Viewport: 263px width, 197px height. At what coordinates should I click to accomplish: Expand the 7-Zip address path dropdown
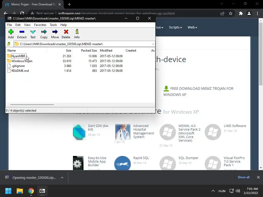pyautogui.click(x=153, y=44)
